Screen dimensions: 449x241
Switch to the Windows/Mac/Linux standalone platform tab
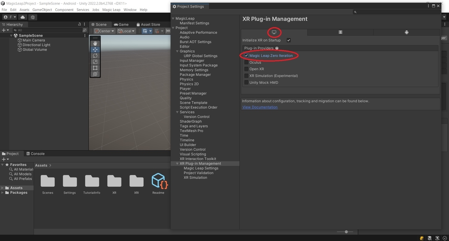(274, 32)
